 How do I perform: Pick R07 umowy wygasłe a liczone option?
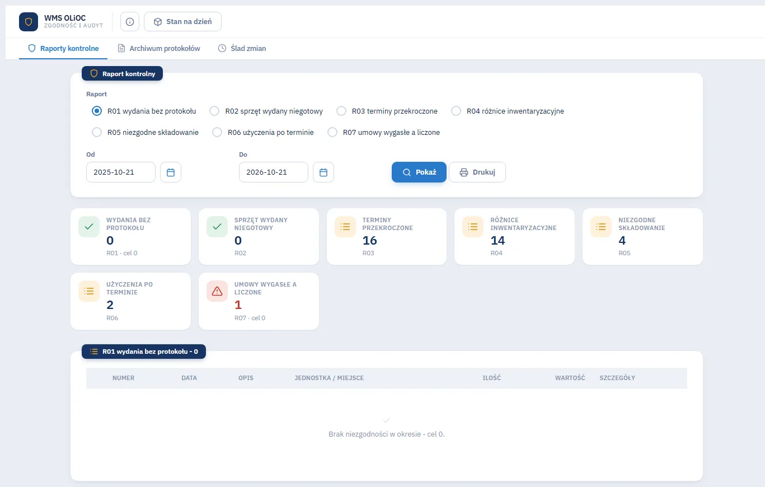pyautogui.click(x=332, y=133)
